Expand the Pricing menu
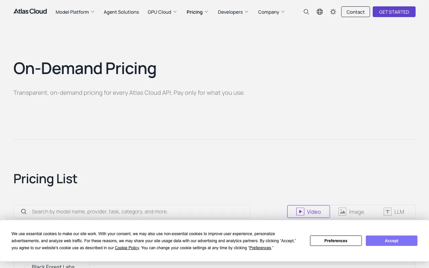This screenshot has height=268, width=429. click(197, 12)
